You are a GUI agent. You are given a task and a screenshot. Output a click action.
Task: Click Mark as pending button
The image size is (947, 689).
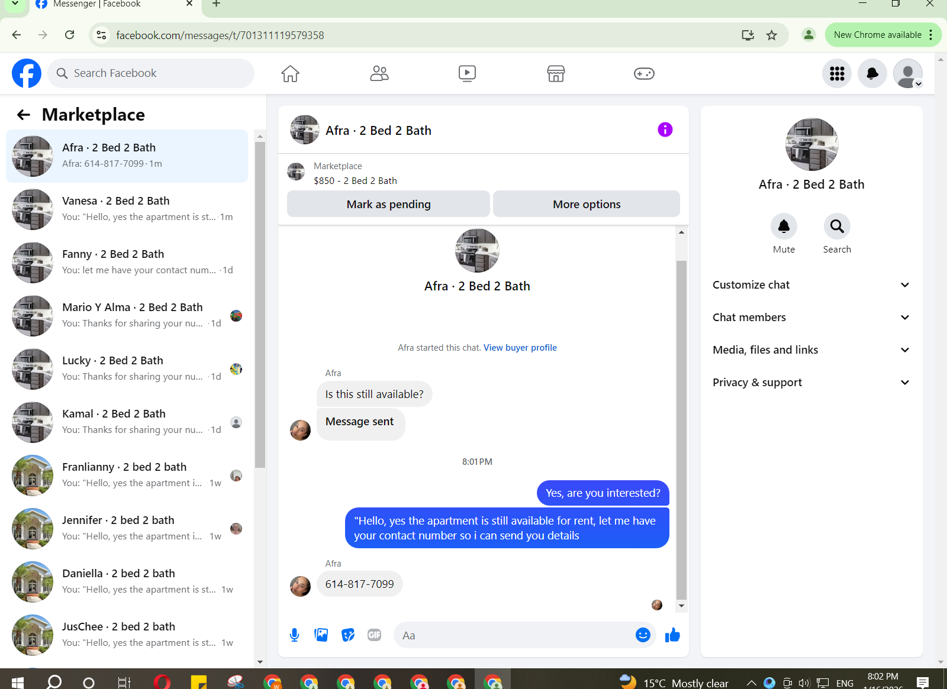click(x=388, y=204)
